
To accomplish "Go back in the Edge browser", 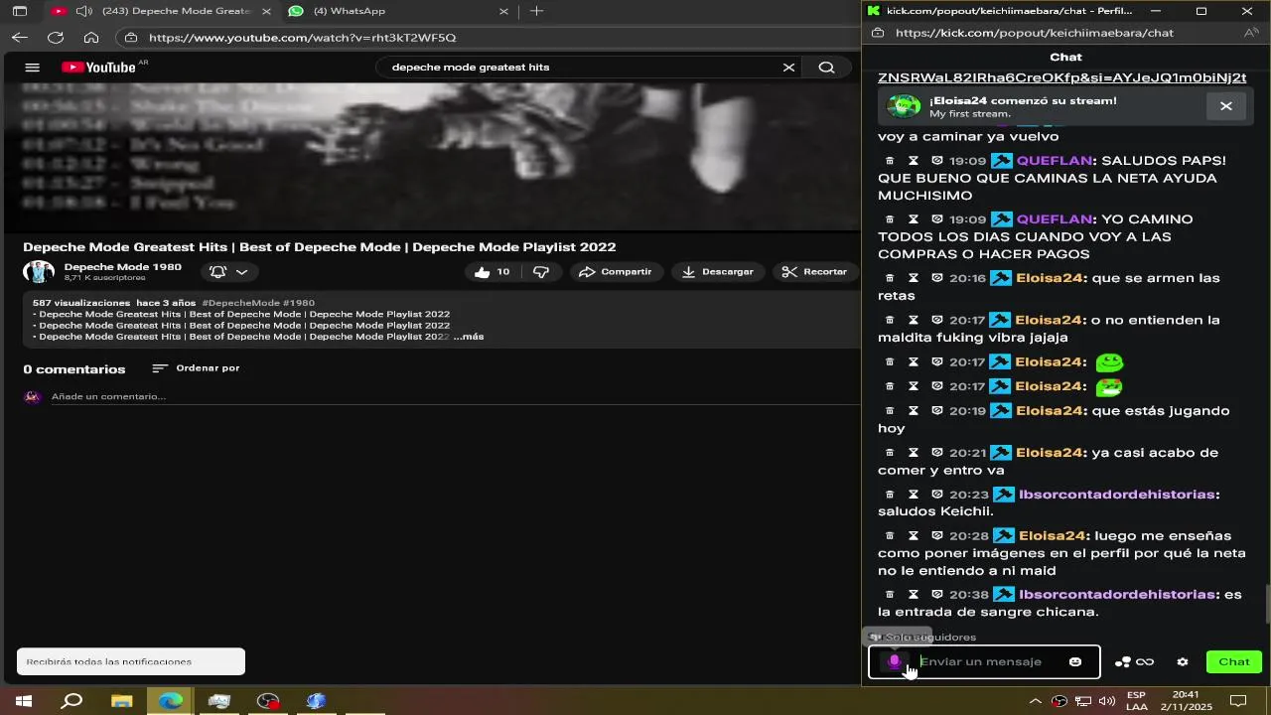I will pyautogui.click(x=20, y=38).
